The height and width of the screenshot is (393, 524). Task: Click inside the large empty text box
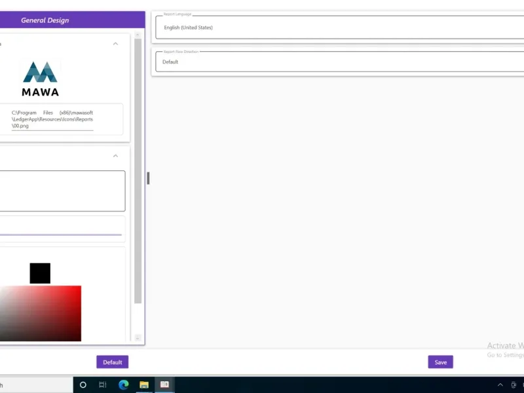pyautogui.click(x=62, y=191)
